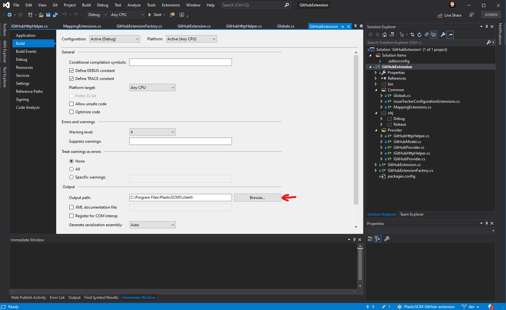Refresh the Solution Explorer
This screenshot has width=506, height=310.
pyautogui.click(x=419, y=35)
